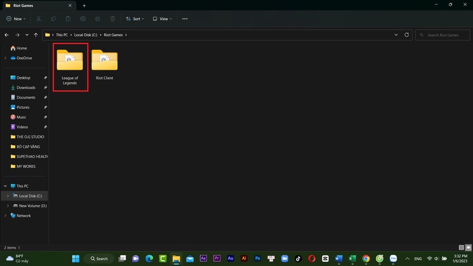Open Premiere Pro from taskbar
The height and width of the screenshot is (266, 473).
point(217,258)
